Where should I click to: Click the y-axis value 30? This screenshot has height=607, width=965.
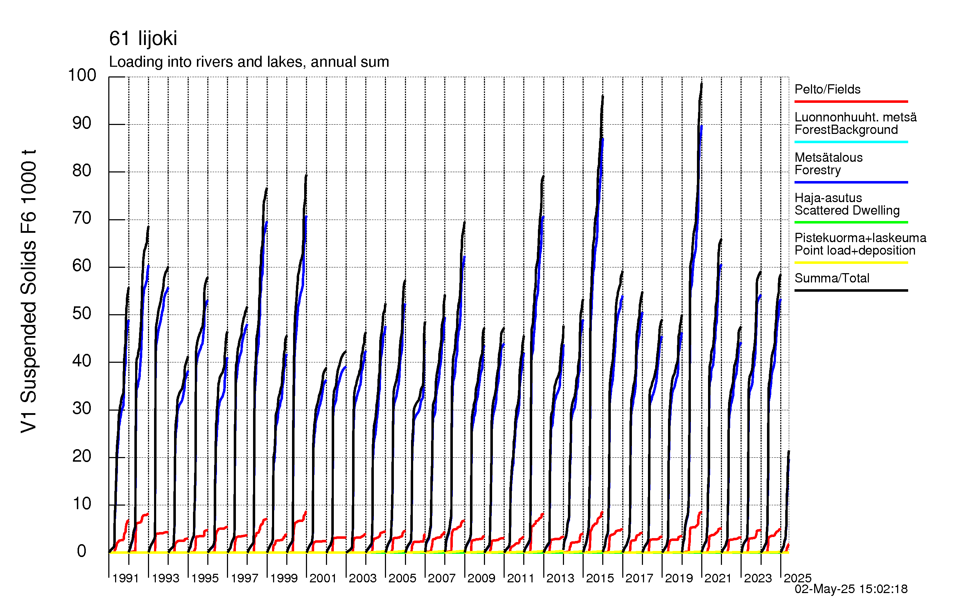point(82,409)
